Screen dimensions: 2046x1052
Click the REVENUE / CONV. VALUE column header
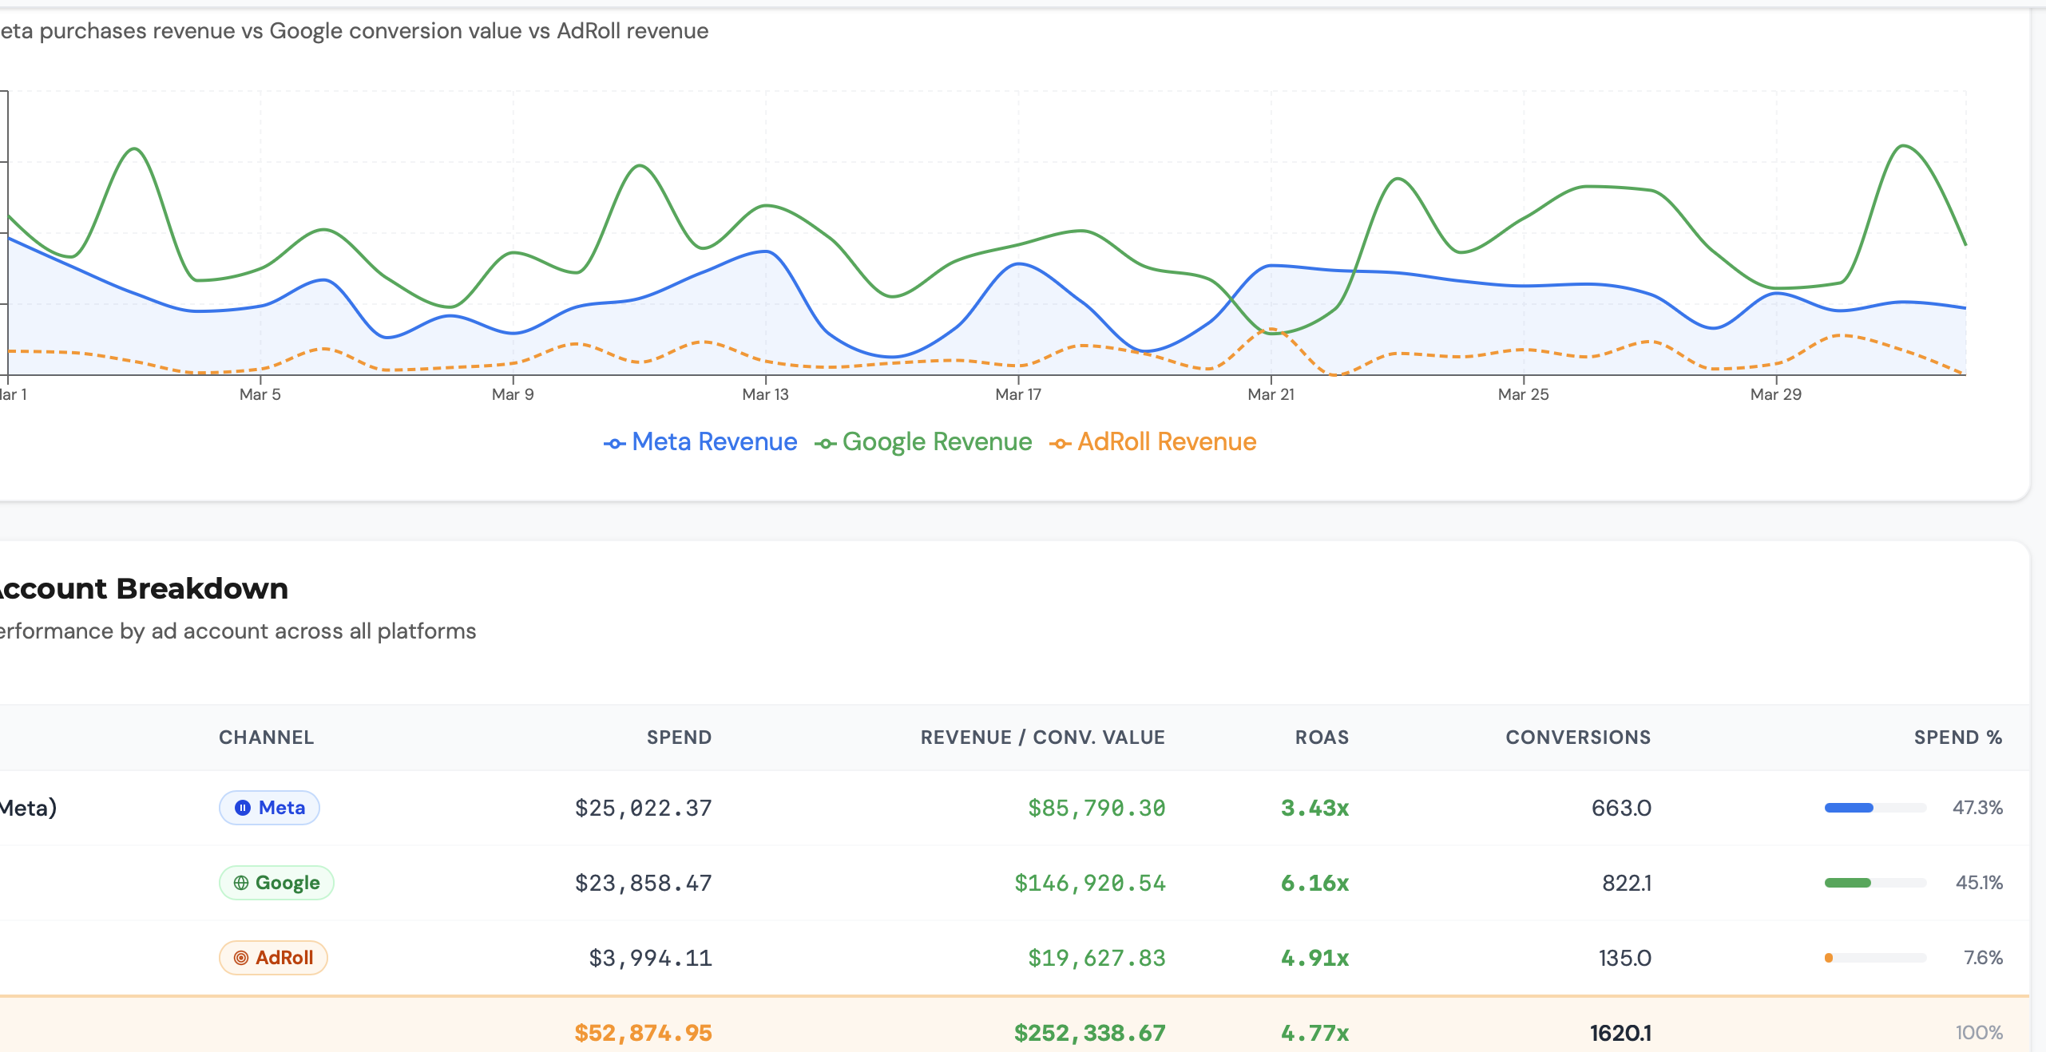tap(1043, 738)
